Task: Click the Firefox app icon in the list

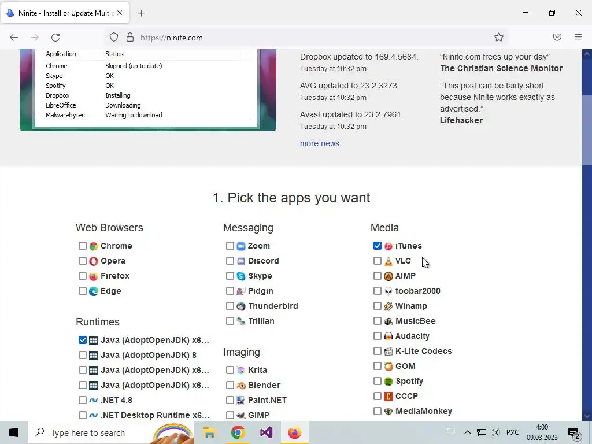Action: coord(94,276)
